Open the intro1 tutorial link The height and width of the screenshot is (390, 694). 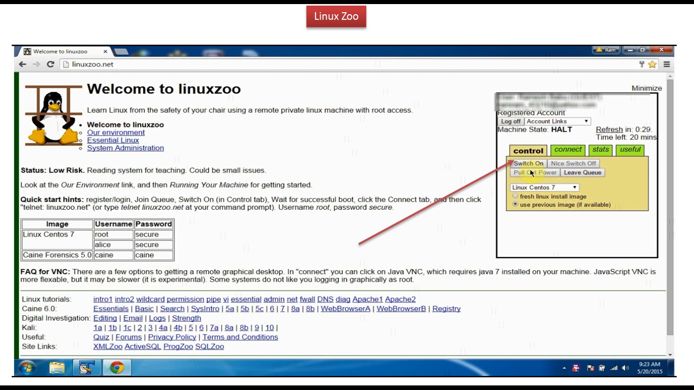tap(103, 299)
